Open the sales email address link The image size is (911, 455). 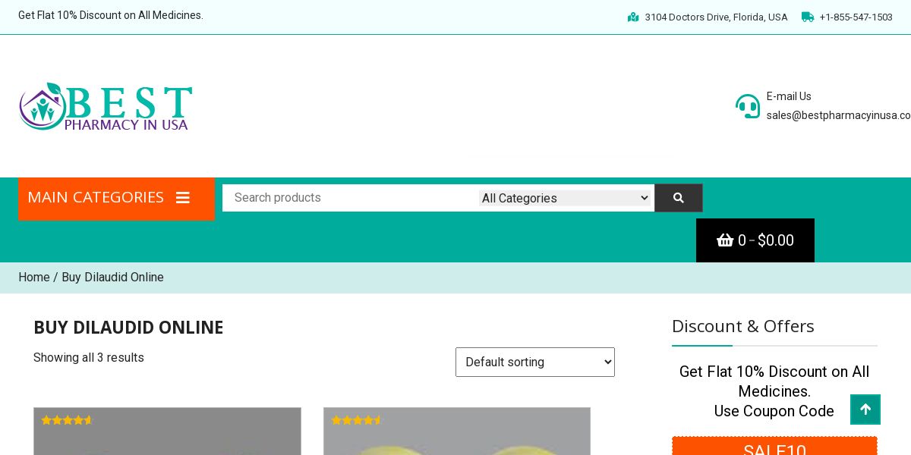click(838, 115)
